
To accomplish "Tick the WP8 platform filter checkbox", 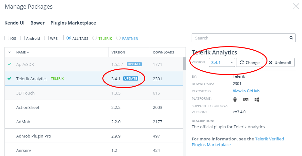I will (46, 38).
